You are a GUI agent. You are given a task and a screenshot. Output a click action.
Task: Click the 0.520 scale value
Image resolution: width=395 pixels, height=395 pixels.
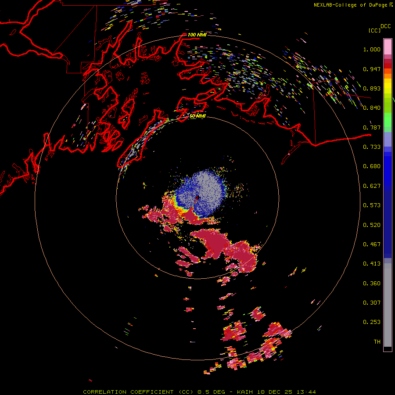pos(372,225)
